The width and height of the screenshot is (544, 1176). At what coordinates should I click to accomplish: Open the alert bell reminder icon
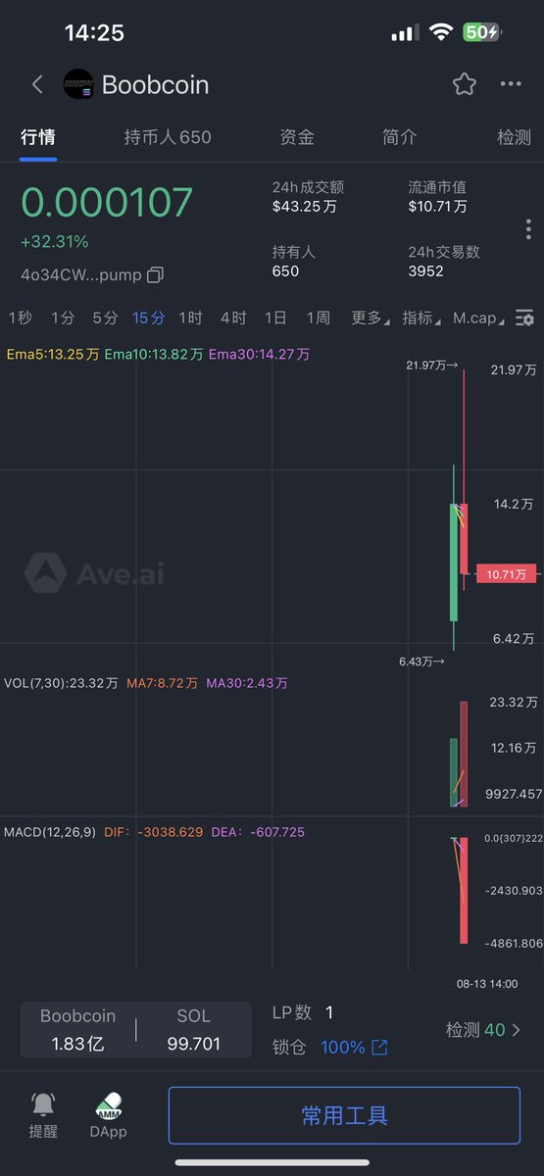pyautogui.click(x=43, y=1104)
